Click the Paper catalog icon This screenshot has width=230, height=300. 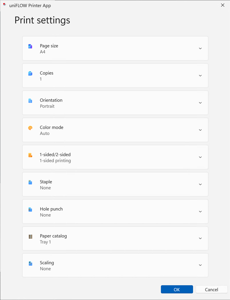click(x=30, y=236)
